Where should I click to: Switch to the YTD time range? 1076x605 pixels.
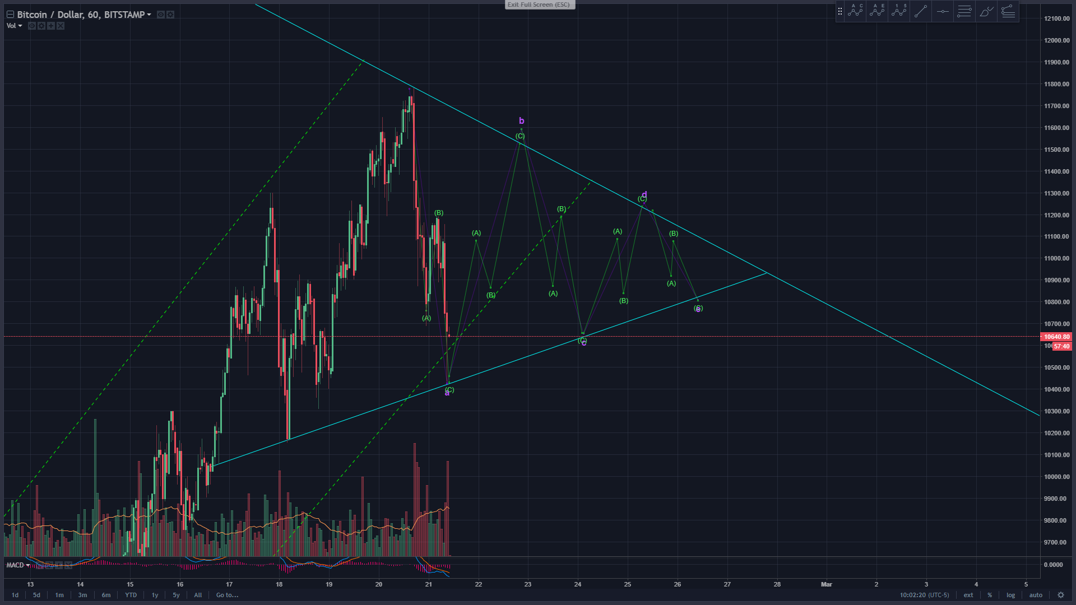[x=131, y=595]
